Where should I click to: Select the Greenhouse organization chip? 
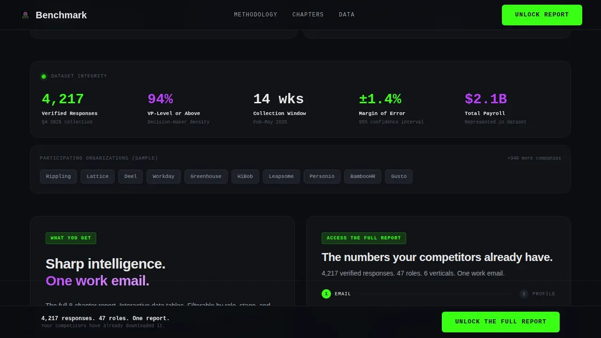coord(206,177)
